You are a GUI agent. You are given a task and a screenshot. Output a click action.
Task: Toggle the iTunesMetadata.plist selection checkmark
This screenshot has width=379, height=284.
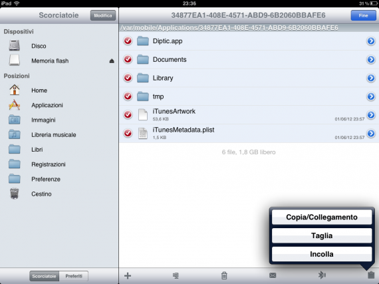[128, 133]
